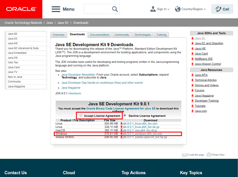Image resolution: width=238 pixels, height=177 pixels.
Task: Click the Sign In user icon
Action: click(x=153, y=9)
